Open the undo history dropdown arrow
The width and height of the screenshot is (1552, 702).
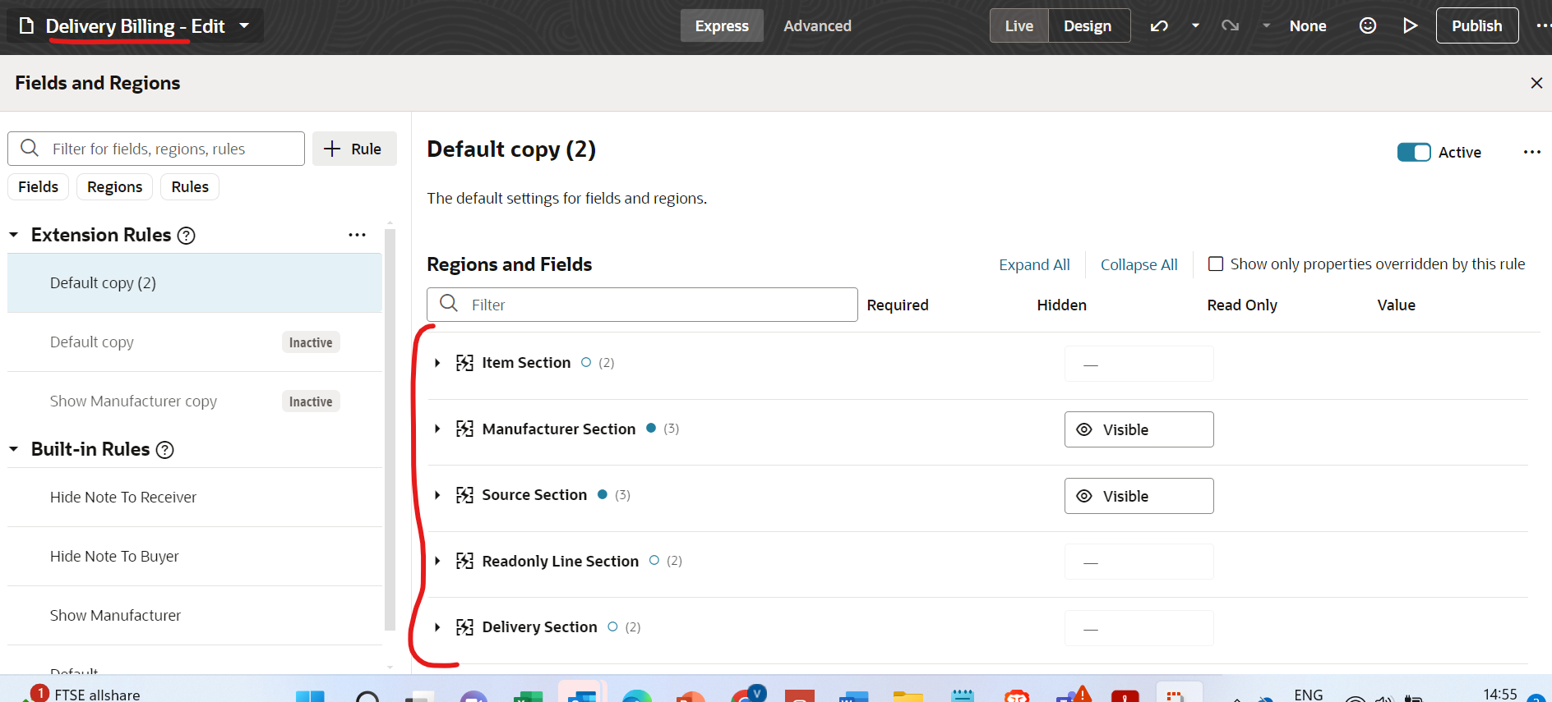[x=1195, y=25]
